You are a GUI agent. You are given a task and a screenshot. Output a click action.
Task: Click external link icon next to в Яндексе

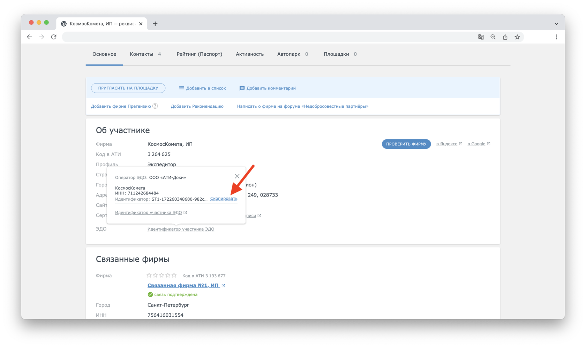coord(460,144)
